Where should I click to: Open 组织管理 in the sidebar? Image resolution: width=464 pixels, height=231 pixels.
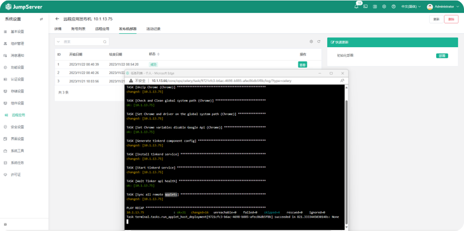click(18, 43)
